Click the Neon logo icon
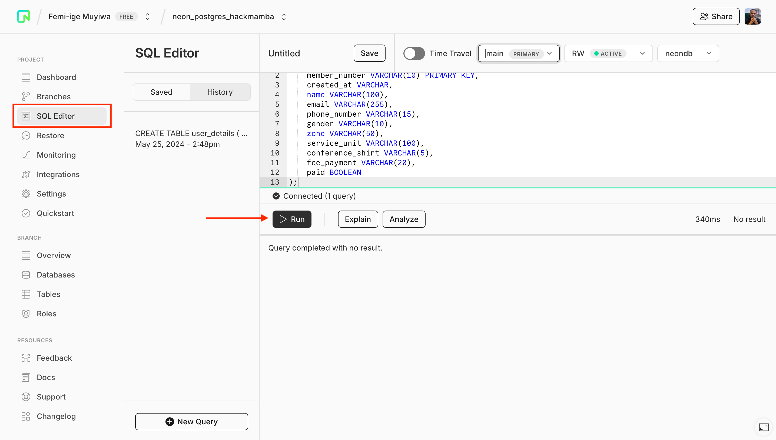 click(24, 16)
